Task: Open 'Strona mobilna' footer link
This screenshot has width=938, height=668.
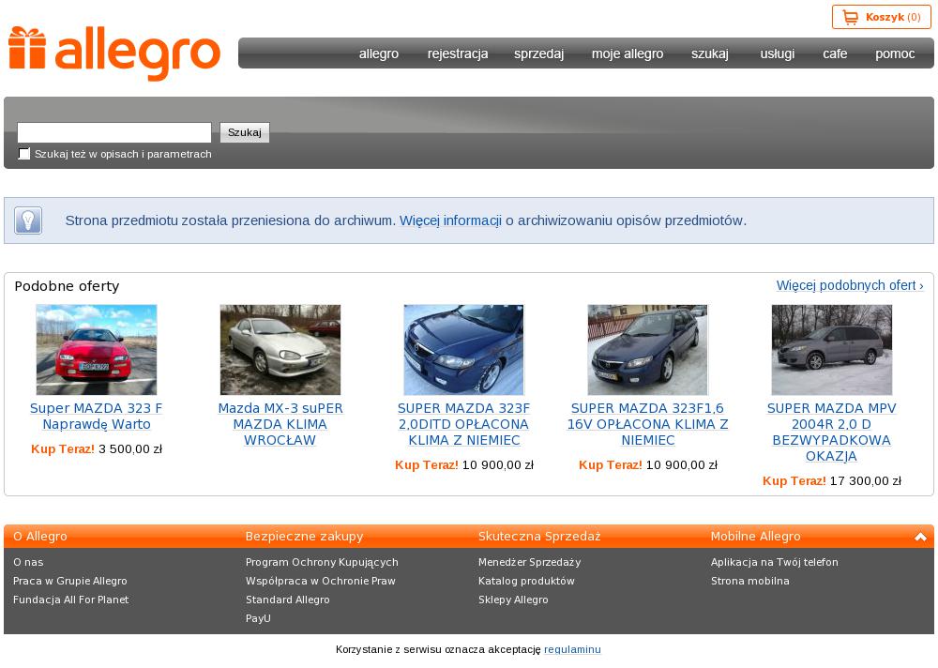Action: [x=750, y=581]
